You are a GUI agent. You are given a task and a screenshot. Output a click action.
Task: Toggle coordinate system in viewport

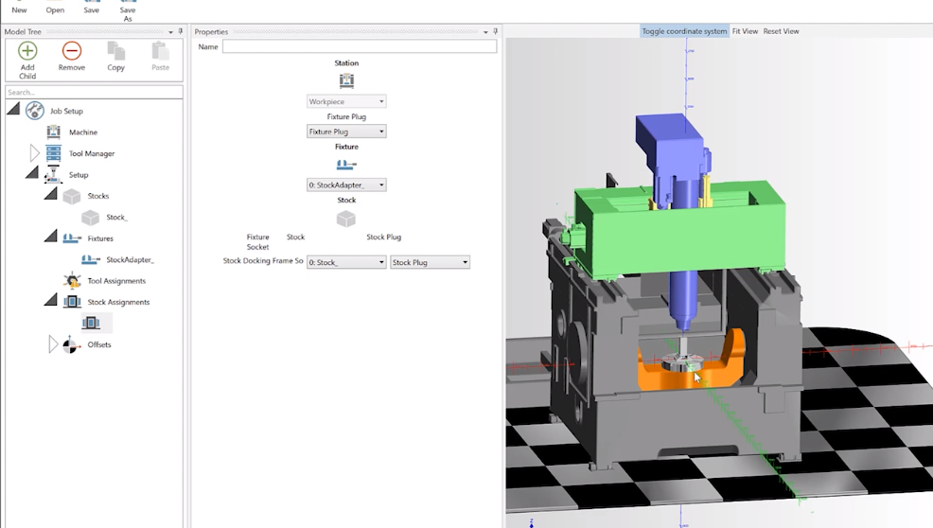(684, 31)
